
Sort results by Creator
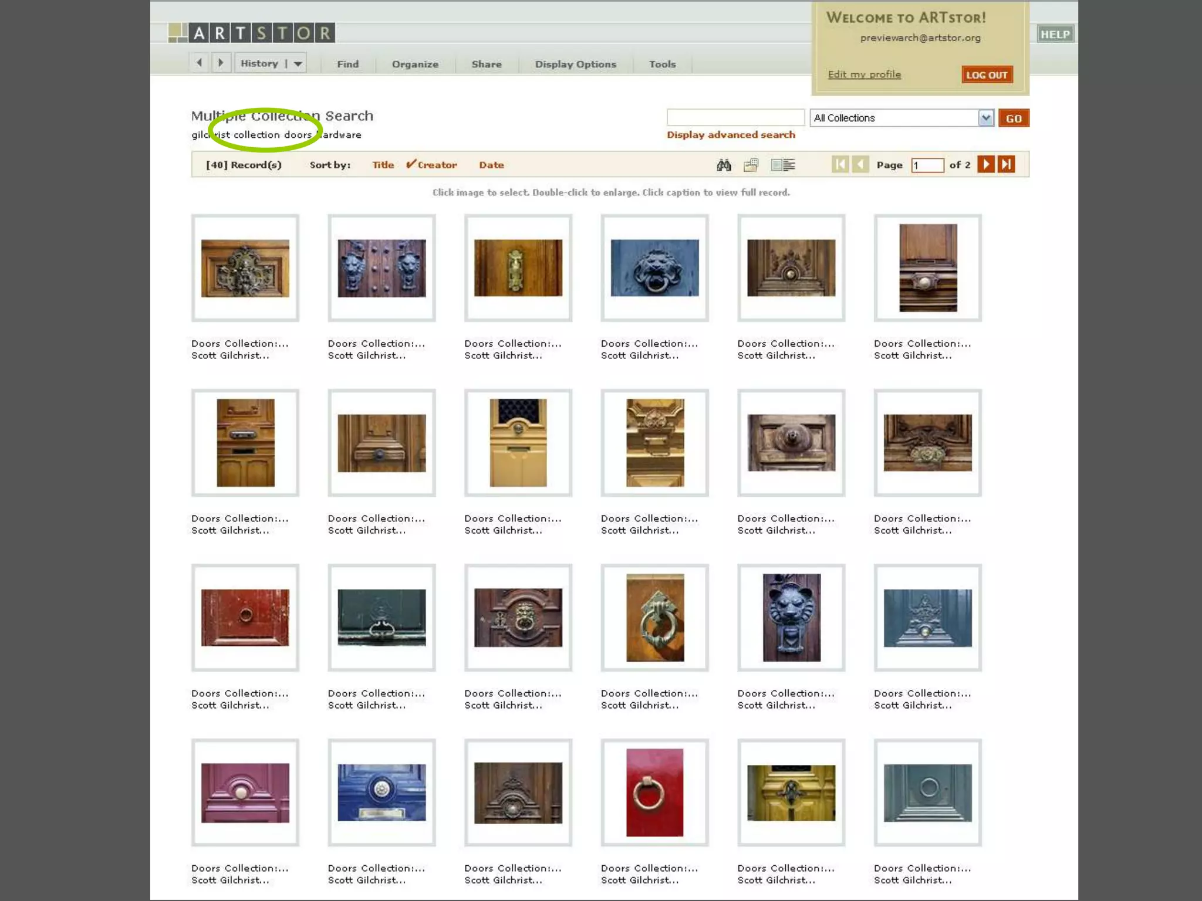pyautogui.click(x=437, y=165)
